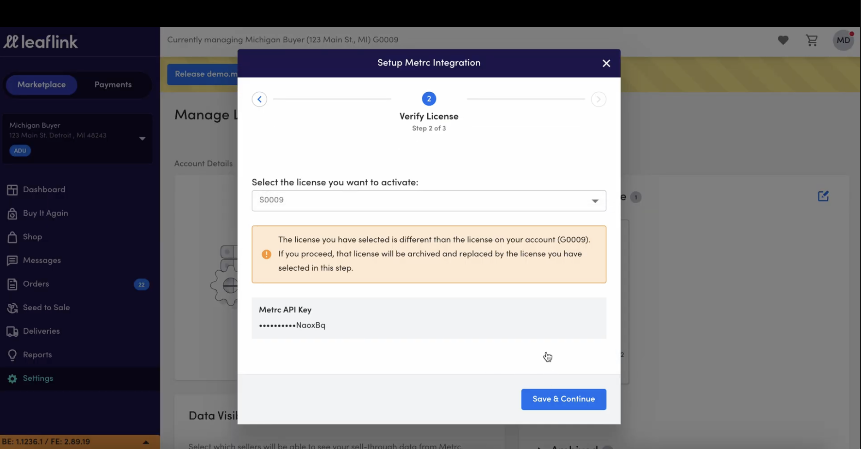Open Buy It Again in sidebar
The height and width of the screenshot is (449, 861).
point(45,213)
